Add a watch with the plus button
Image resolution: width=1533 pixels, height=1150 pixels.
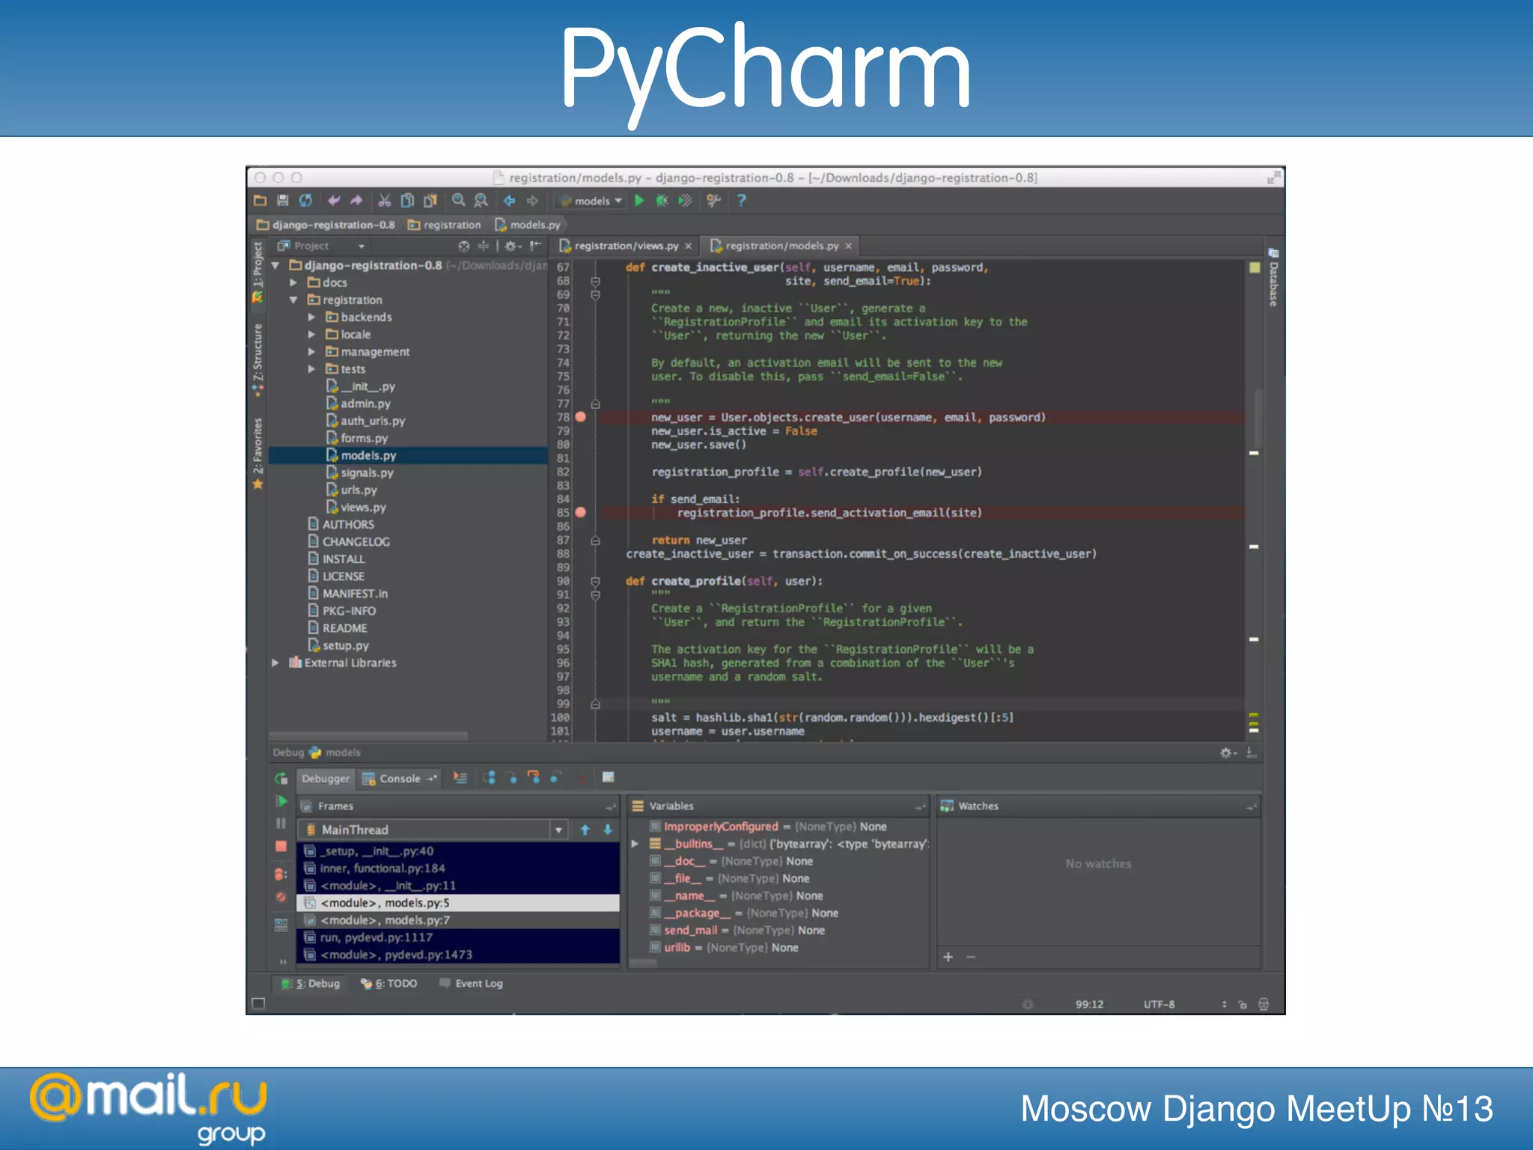[948, 958]
